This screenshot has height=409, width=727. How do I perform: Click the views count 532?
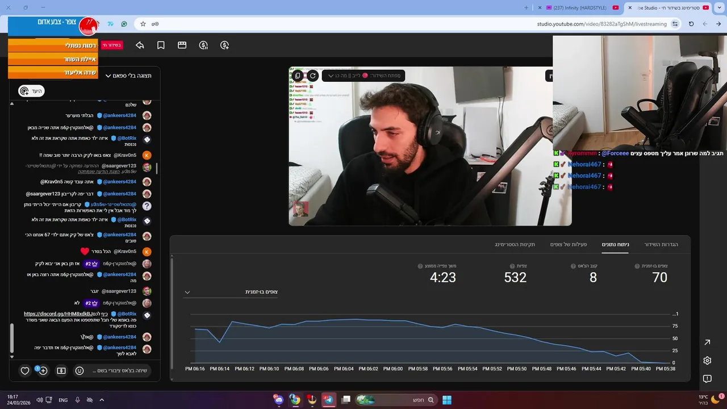pos(515,277)
